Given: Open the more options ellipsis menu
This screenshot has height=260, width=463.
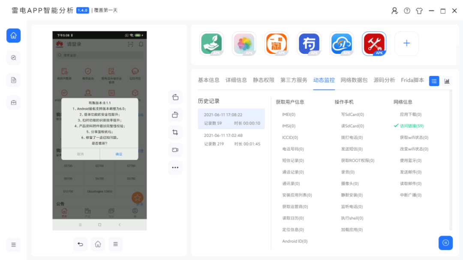Looking at the screenshot, I should click(x=175, y=167).
